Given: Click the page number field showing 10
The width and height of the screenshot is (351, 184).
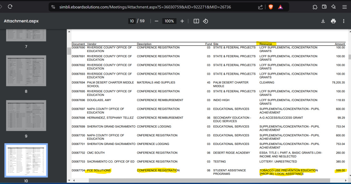Looking at the screenshot, I should 132,21.
